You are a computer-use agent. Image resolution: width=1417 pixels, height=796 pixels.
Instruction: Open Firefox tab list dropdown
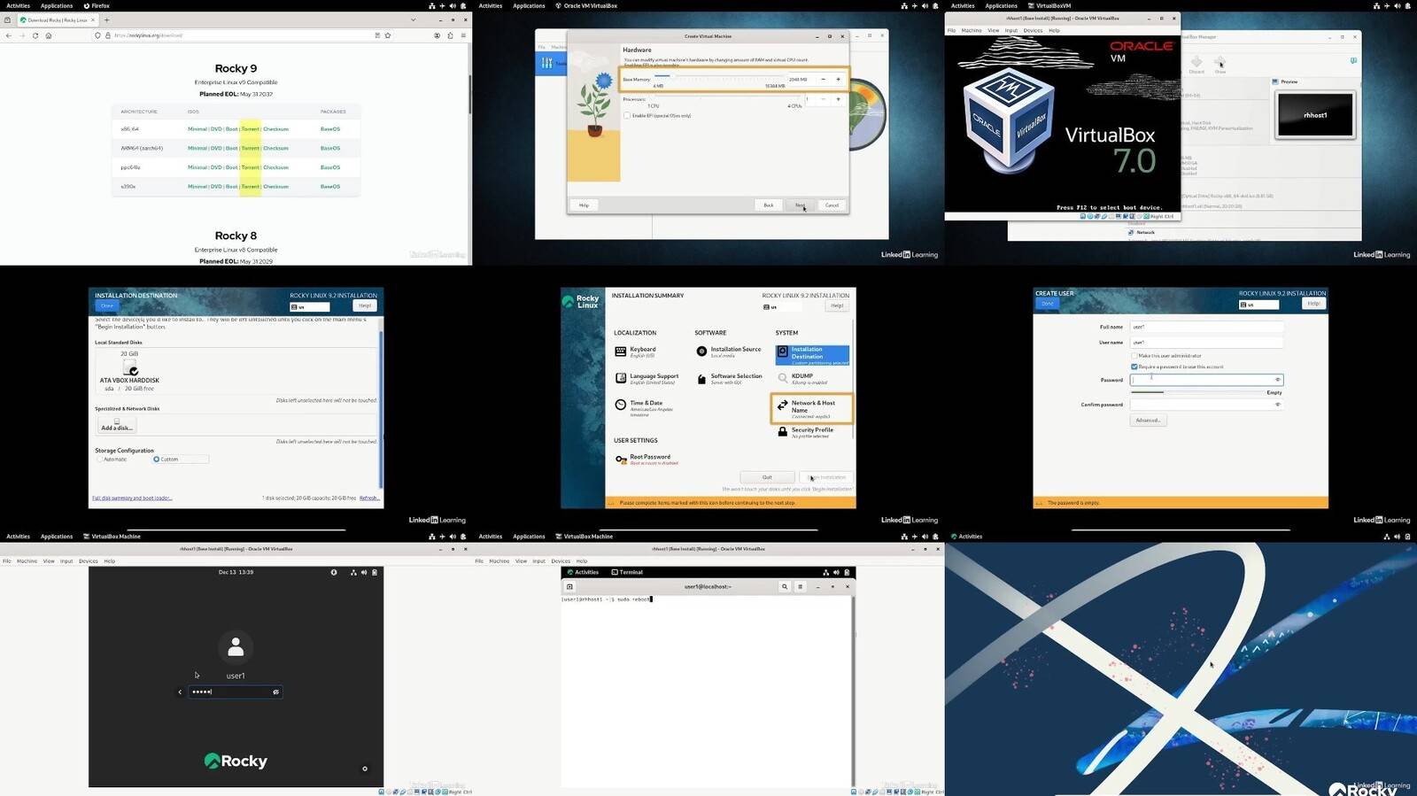click(x=413, y=19)
